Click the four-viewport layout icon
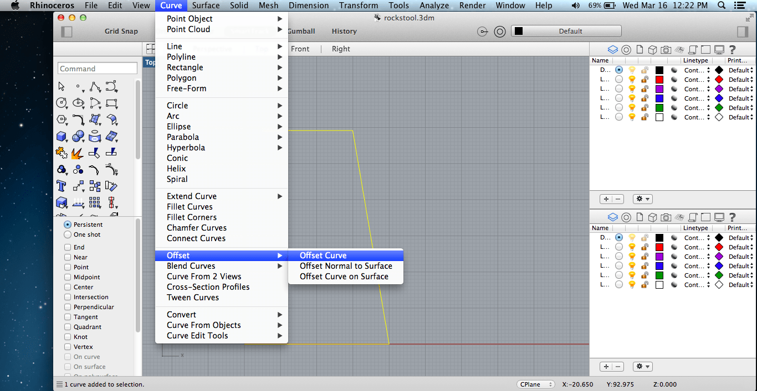757x391 pixels. point(150,49)
